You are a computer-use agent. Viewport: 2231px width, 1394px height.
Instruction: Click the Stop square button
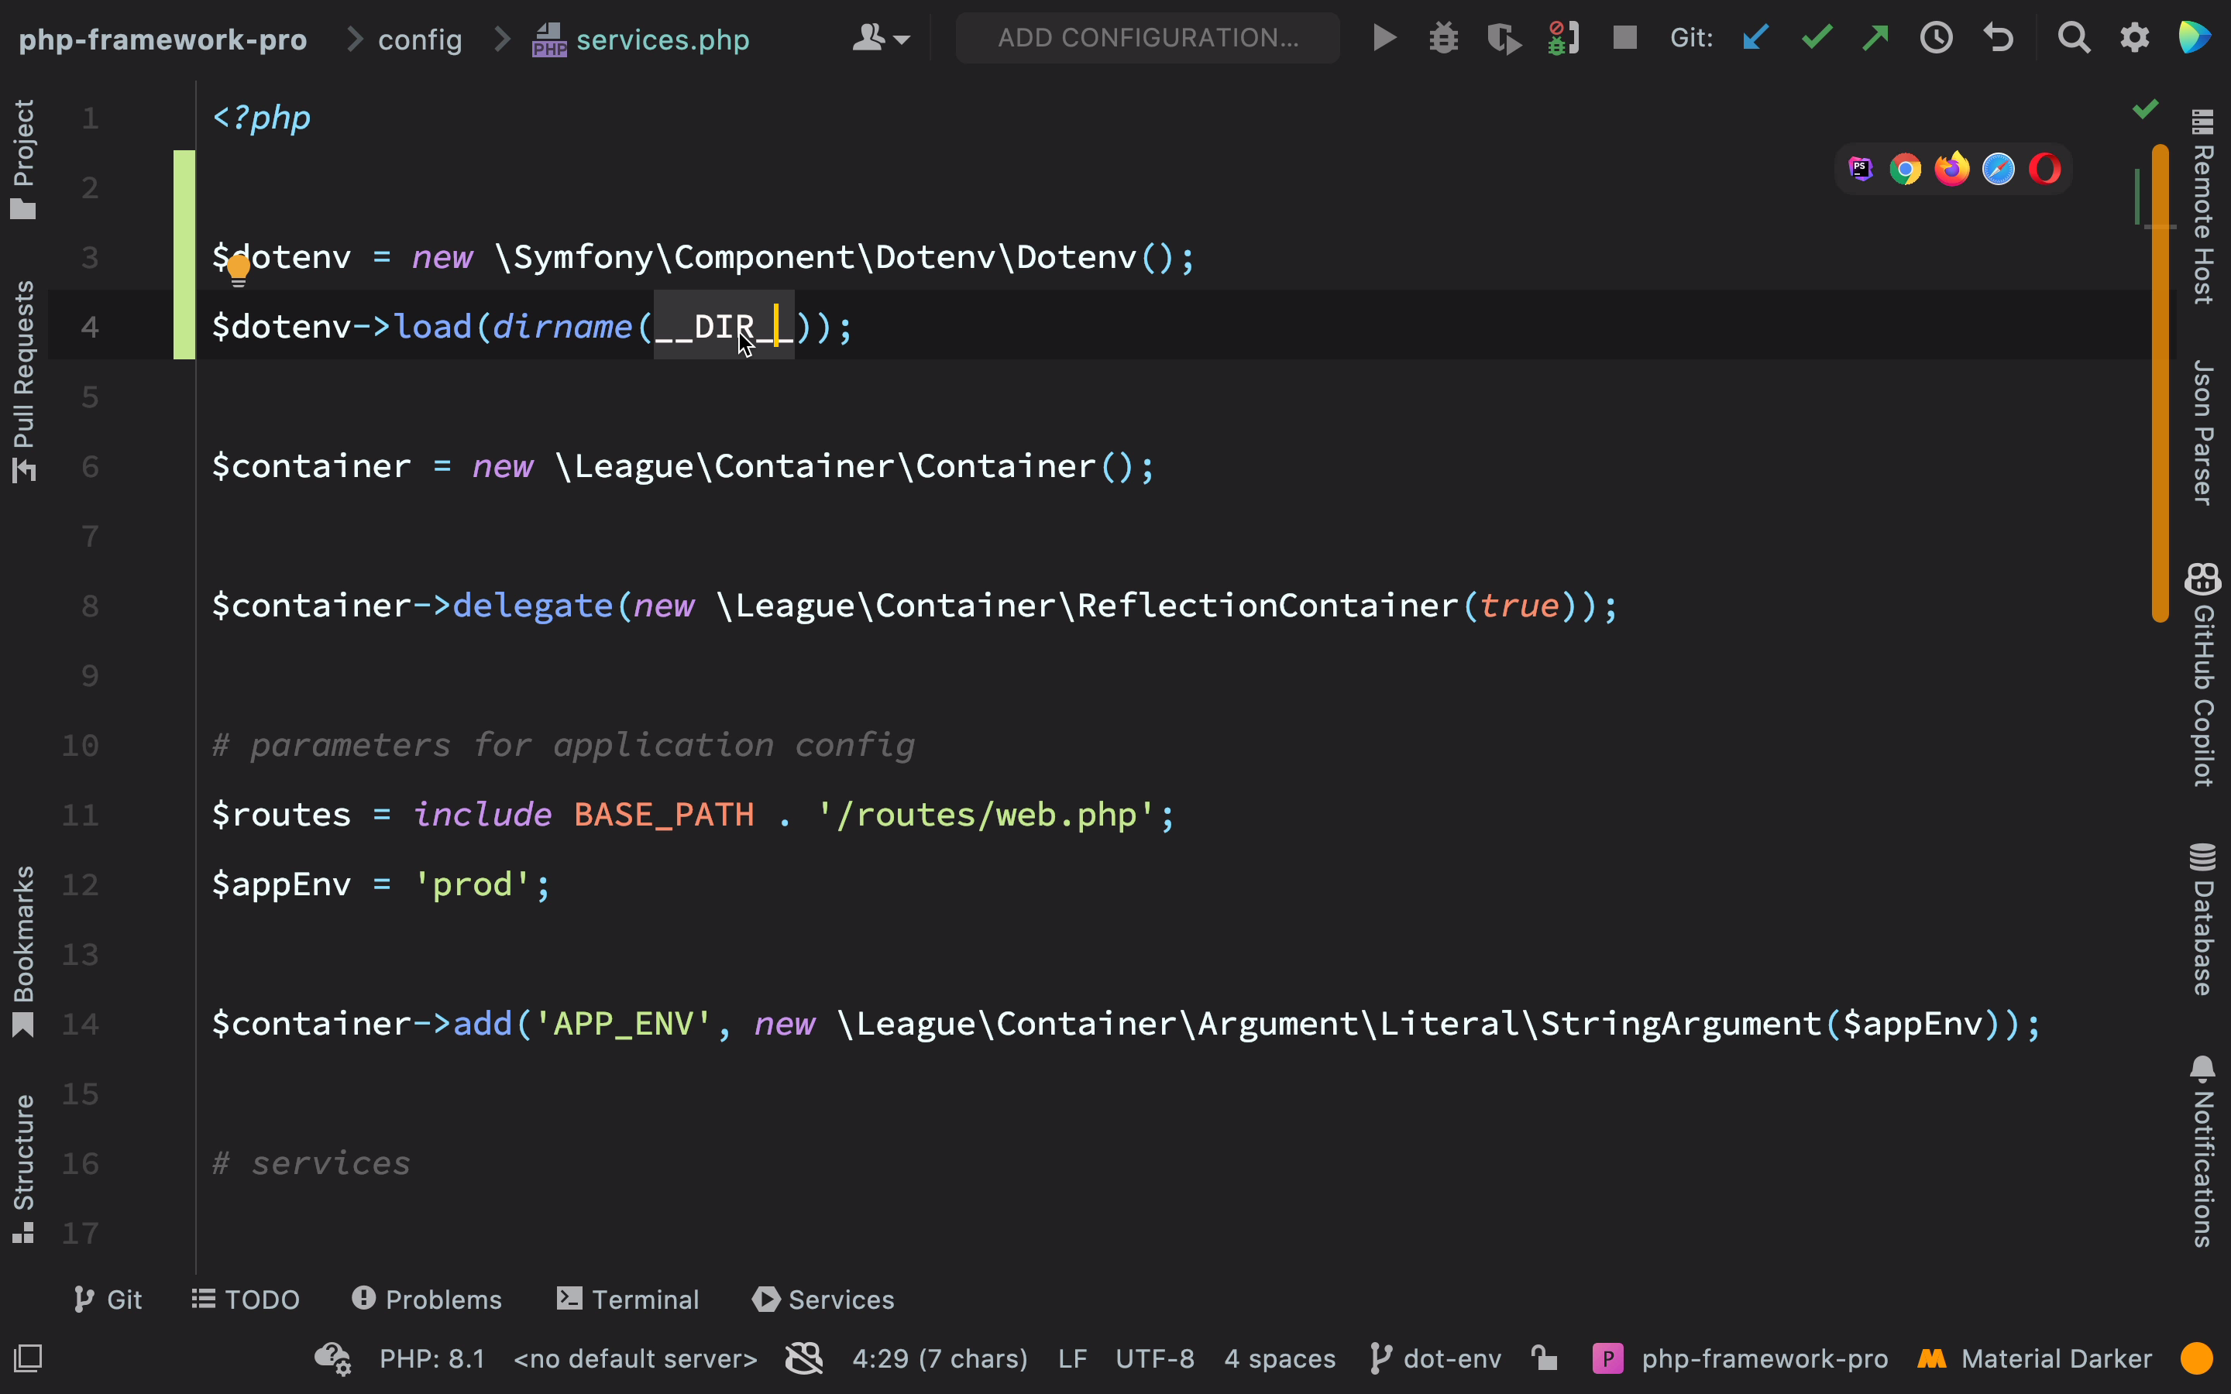coord(1624,38)
